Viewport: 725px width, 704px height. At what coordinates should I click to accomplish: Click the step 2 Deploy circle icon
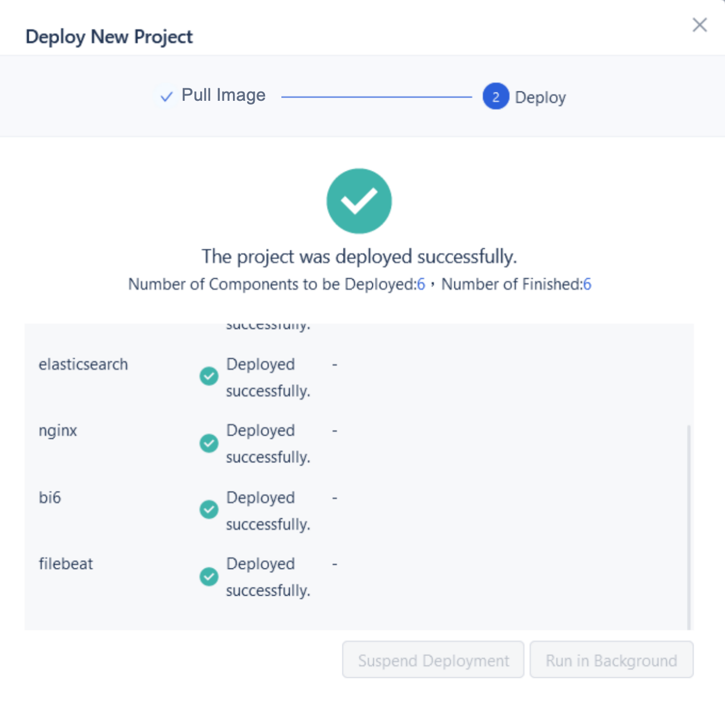tap(495, 96)
